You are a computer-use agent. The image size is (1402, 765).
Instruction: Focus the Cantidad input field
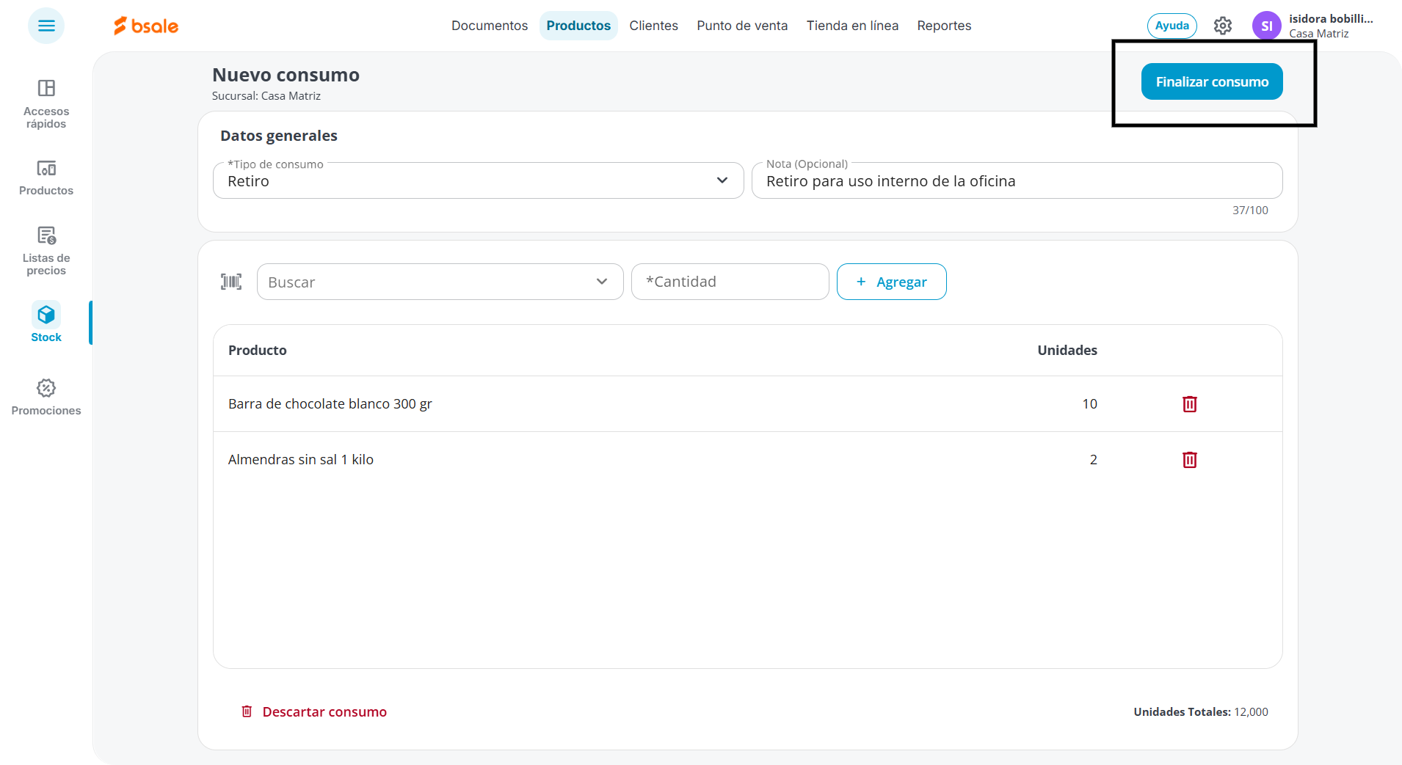[730, 282]
